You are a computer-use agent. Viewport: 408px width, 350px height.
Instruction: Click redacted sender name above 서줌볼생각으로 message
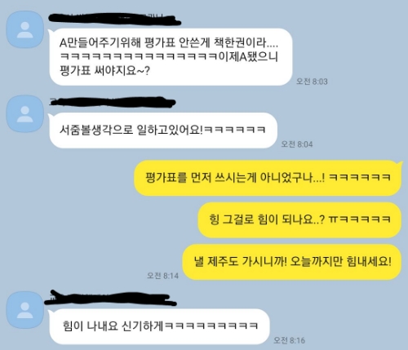pos(112,102)
